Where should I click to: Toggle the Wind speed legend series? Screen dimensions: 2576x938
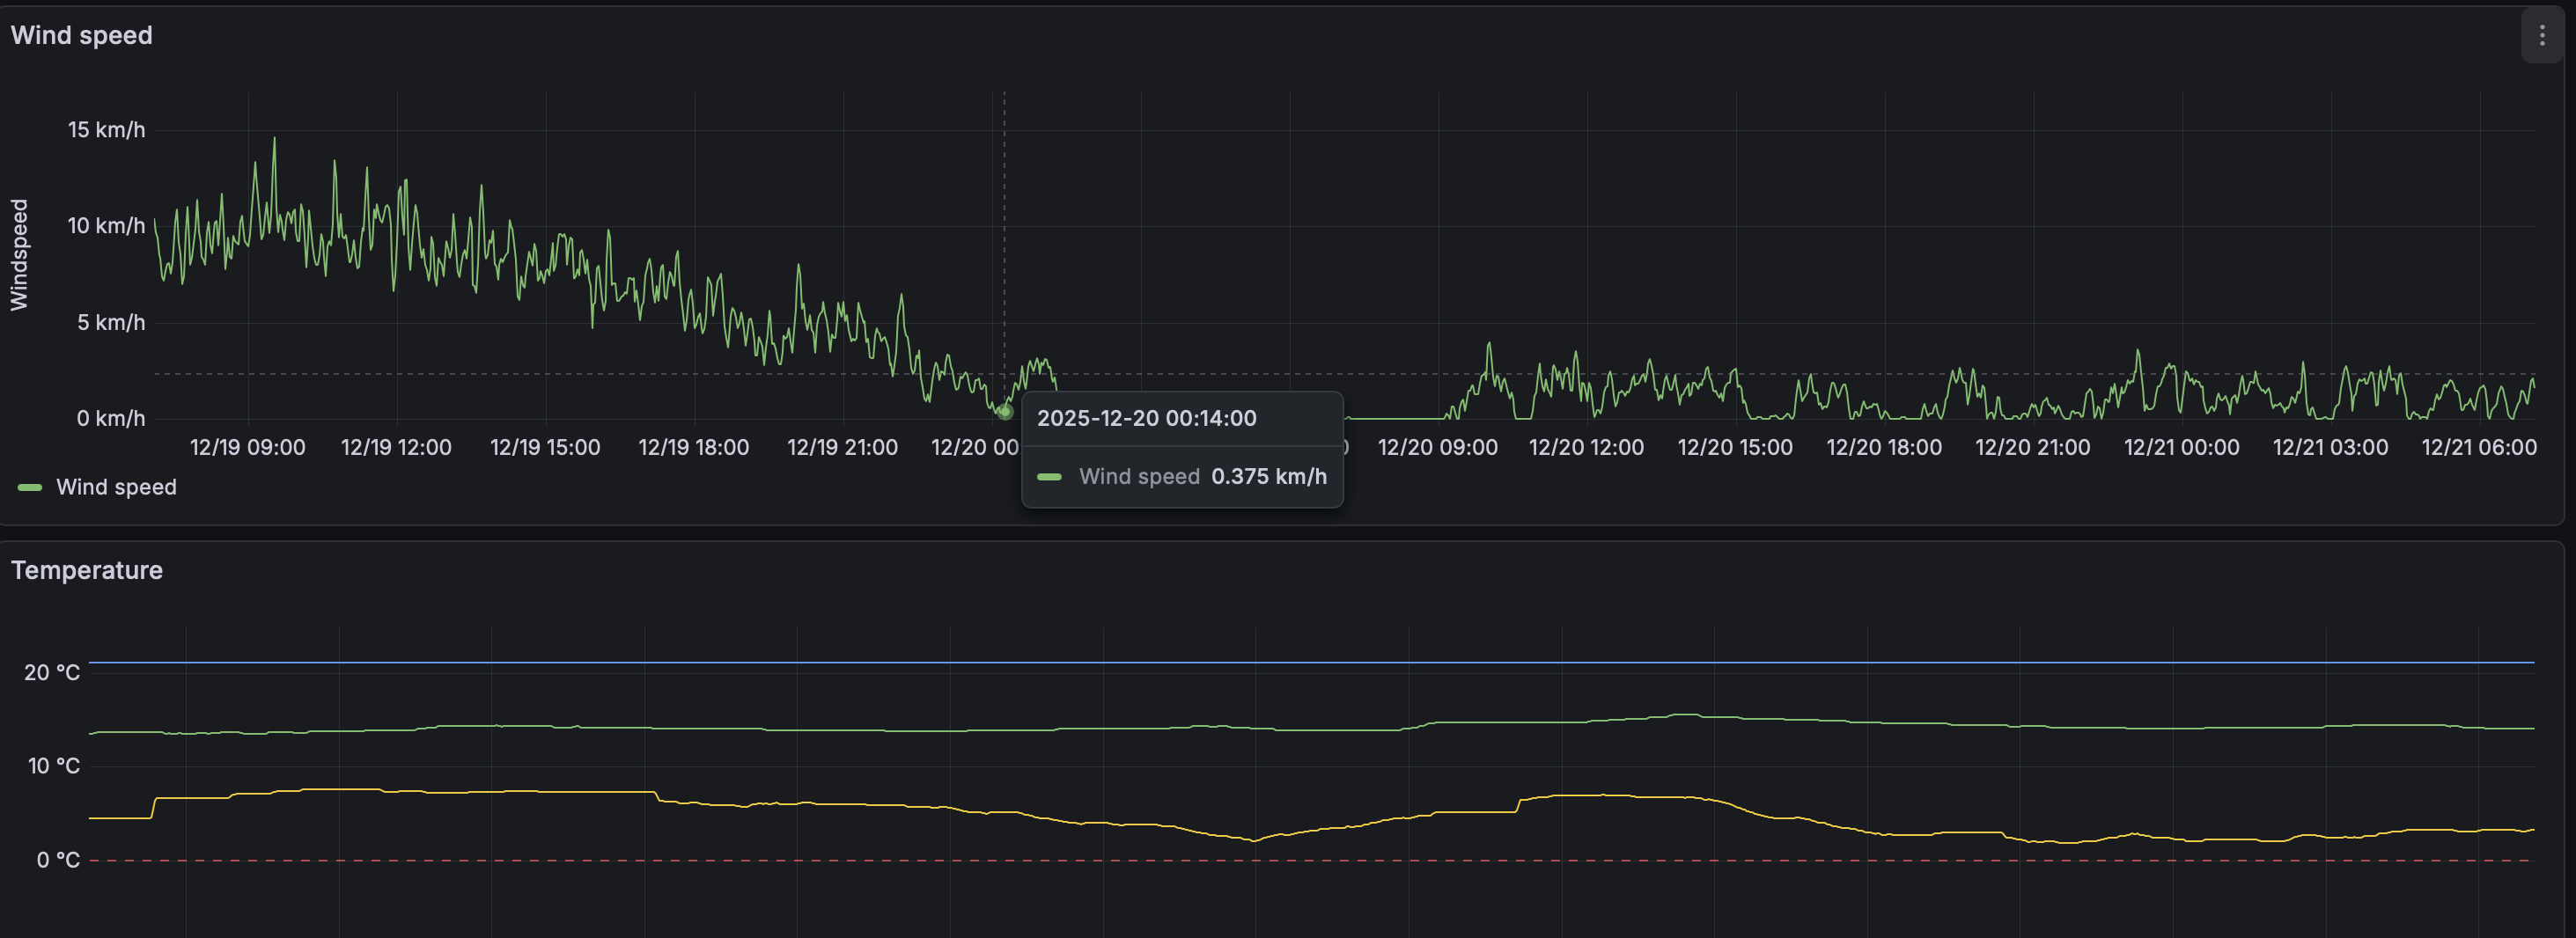(x=116, y=487)
